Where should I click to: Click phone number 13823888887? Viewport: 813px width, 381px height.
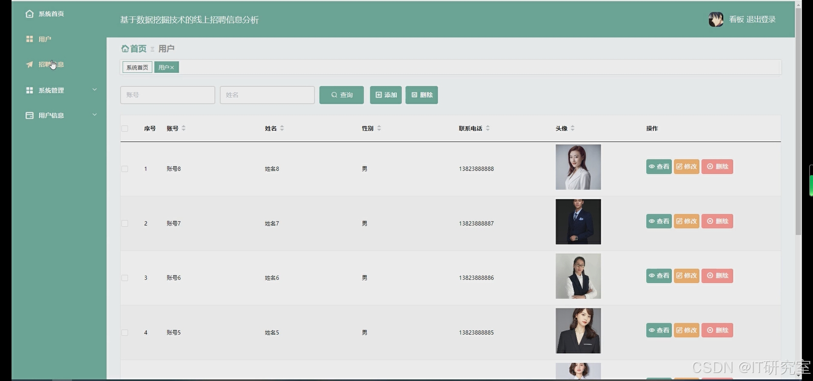pyautogui.click(x=476, y=223)
